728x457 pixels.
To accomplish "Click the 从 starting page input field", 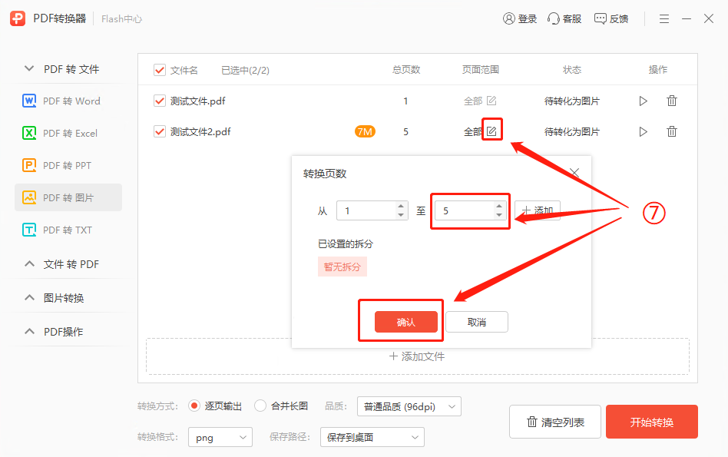I will pyautogui.click(x=366, y=210).
